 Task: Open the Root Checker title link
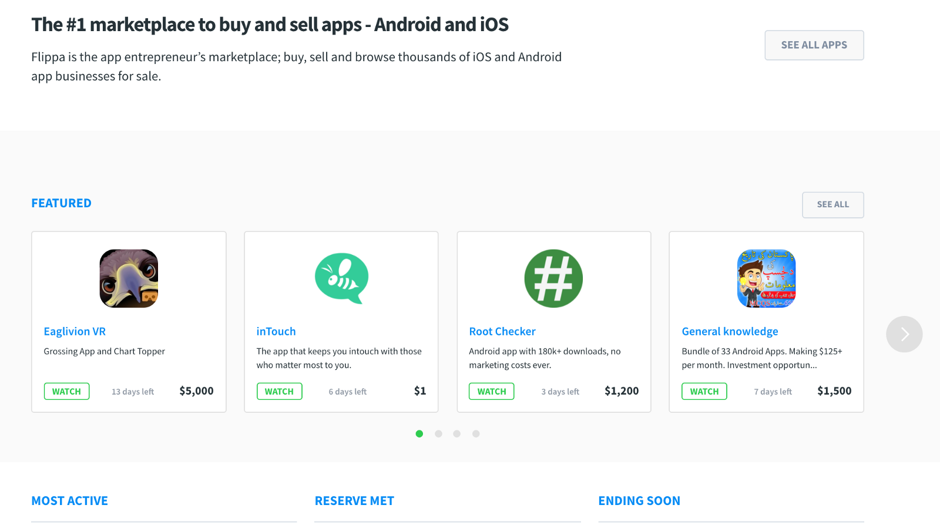502,332
